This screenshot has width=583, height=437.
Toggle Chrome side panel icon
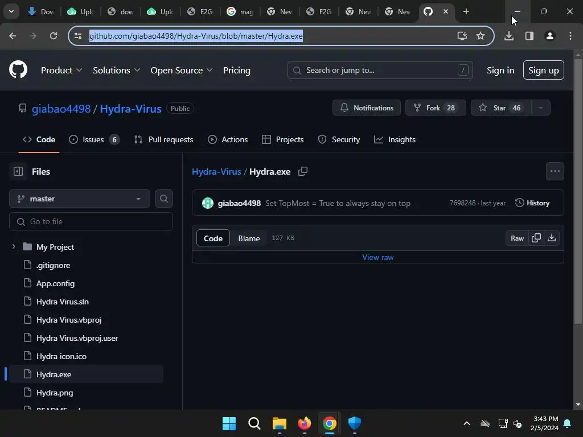point(529,36)
